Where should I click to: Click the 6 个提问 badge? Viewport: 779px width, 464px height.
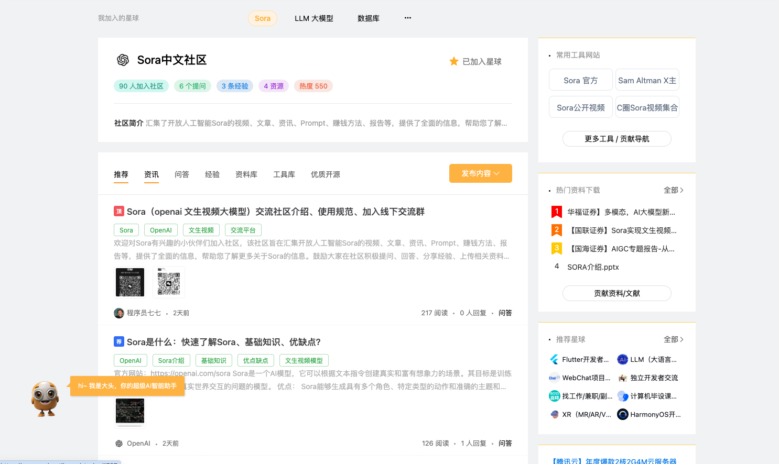point(192,86)
